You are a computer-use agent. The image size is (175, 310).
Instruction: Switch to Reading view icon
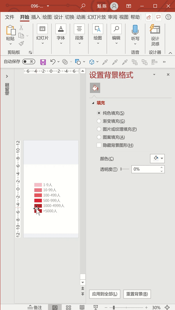click(82, 307)
